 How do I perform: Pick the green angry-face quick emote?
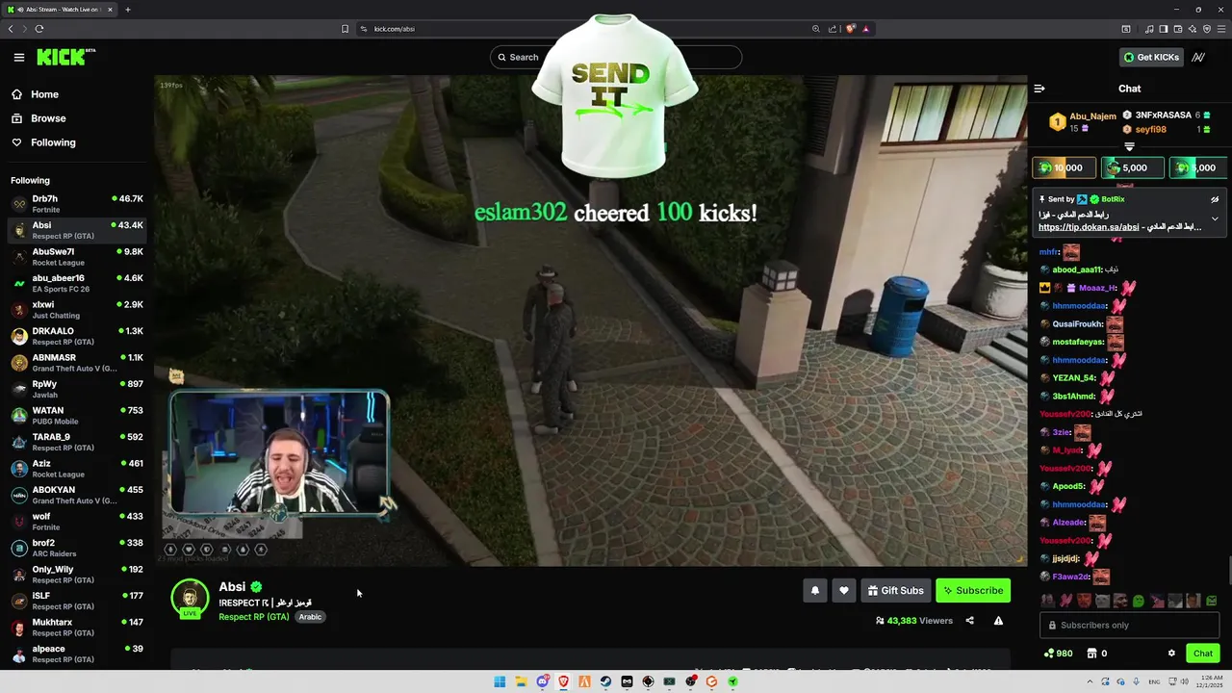click(x=1211, y=601)
